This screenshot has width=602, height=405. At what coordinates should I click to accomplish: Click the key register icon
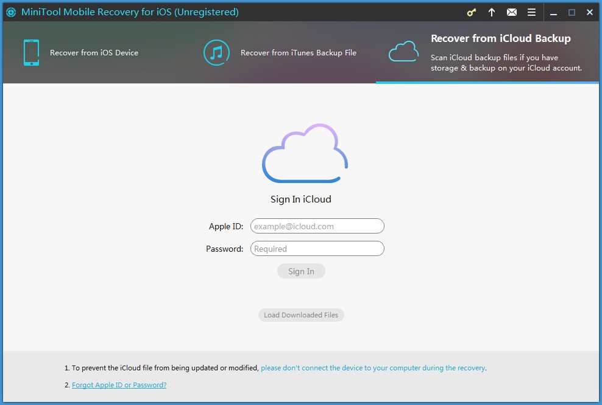[x=471, y=12]
